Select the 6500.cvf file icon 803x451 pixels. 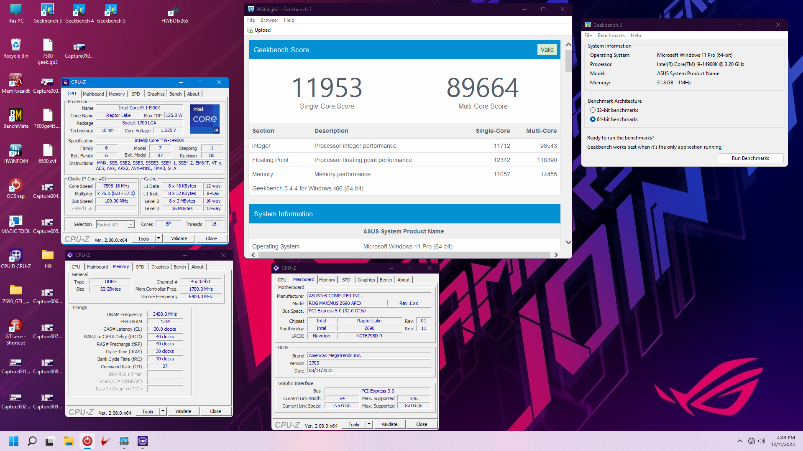click(48, 153)
